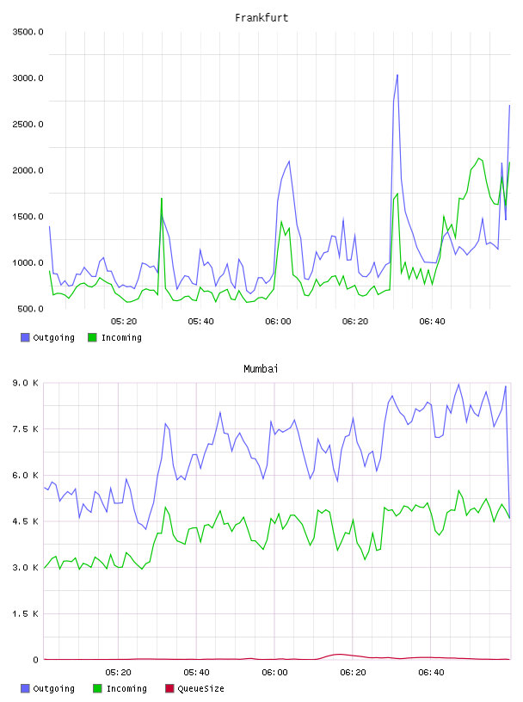Click the 0 axis label in Mumbai chart

(36, 660)
